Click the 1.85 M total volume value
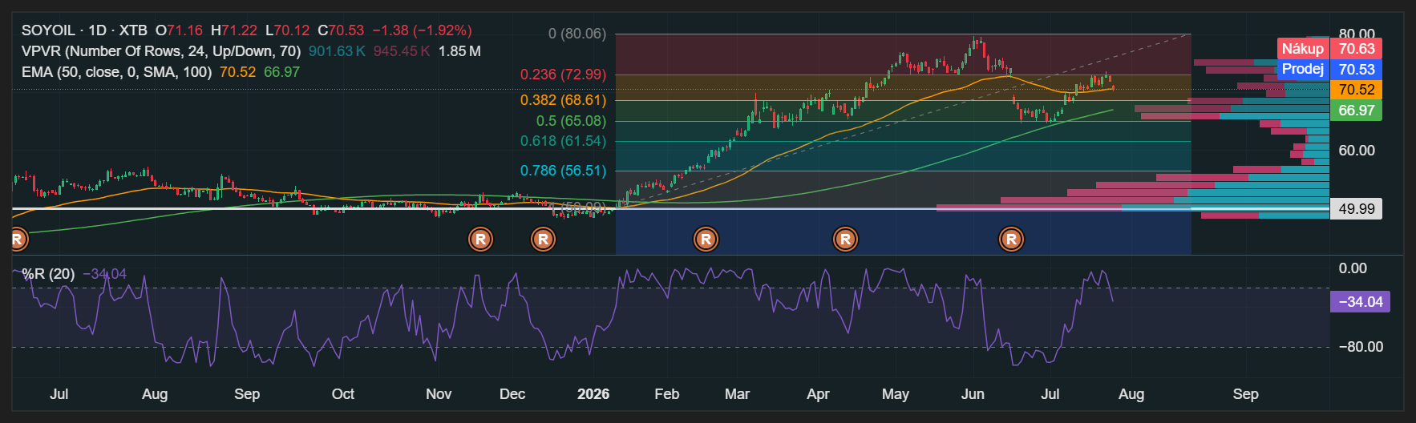Screen dimensions: 1416x423 [x=459, y=51]
